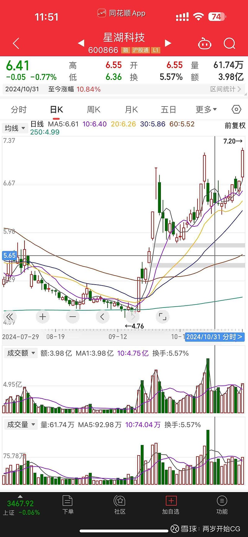Toggle 前复权 adjustment mode
Image resolution: width=248 pixels, height=537 pixels.
(235, 125)
